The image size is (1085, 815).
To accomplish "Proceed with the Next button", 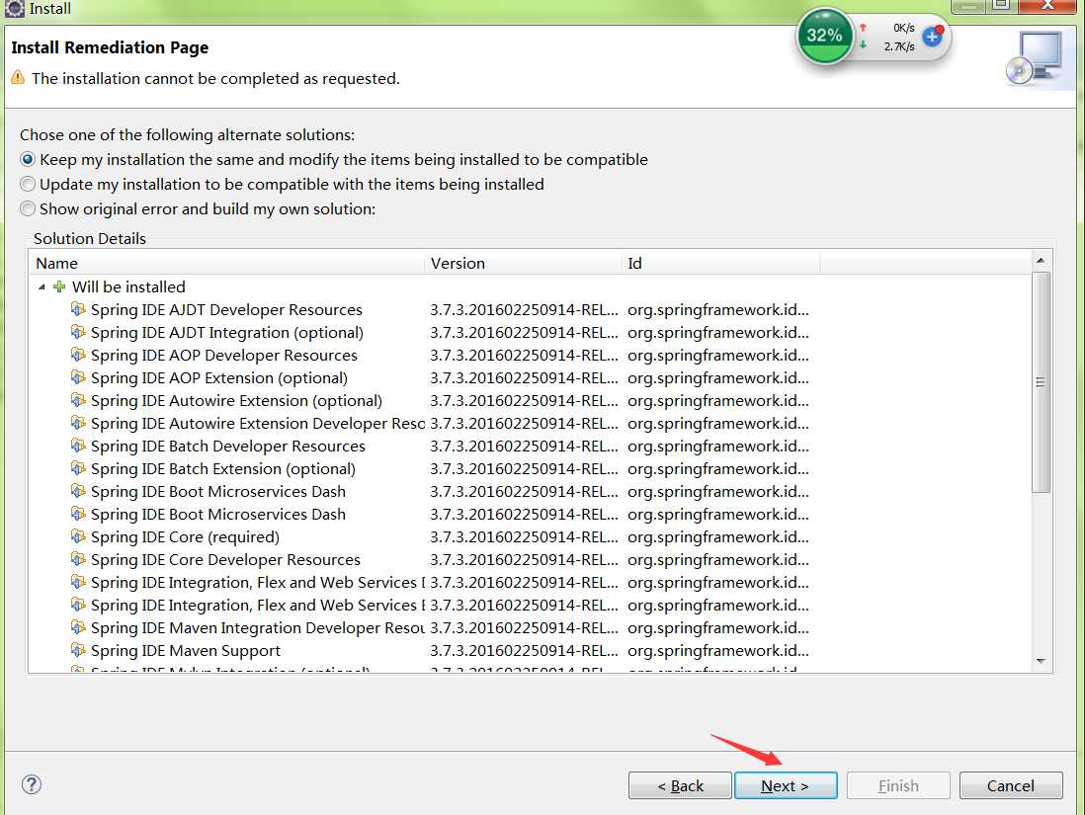I will [x=786, y=786].
